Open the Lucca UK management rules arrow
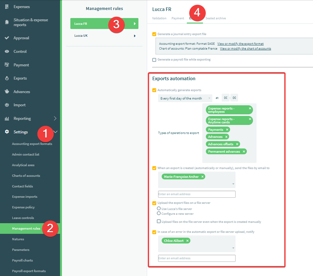 (x=135, y=36)
